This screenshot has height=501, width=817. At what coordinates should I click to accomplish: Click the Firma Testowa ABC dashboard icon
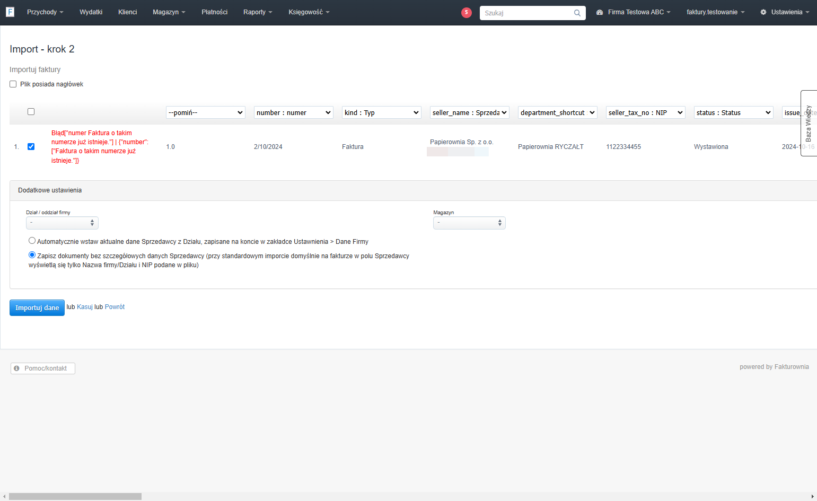(600, 12)
